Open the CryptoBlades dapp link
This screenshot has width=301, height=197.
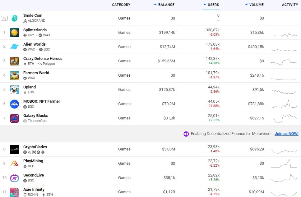[x=35, y=147]
